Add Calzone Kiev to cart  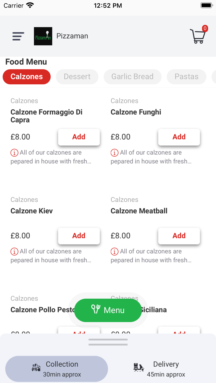[x=79, y=236]
